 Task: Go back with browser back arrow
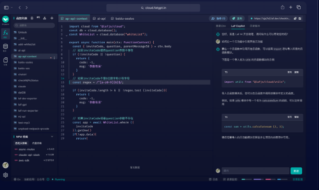20,8
